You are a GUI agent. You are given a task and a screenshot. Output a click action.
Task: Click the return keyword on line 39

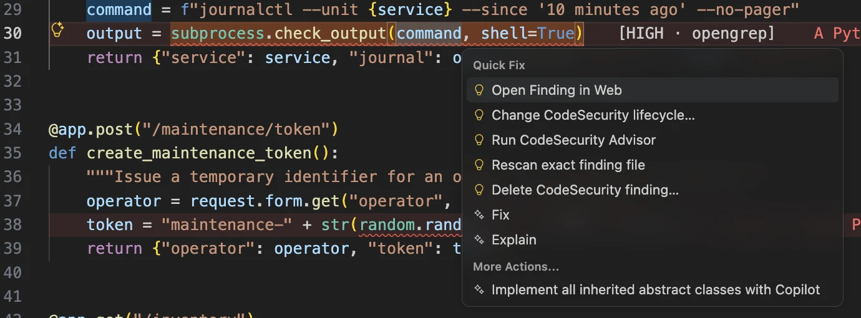115,248
